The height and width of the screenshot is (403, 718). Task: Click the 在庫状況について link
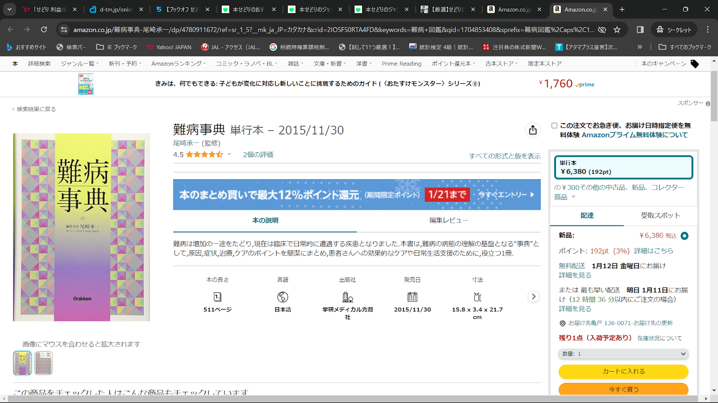660,338
